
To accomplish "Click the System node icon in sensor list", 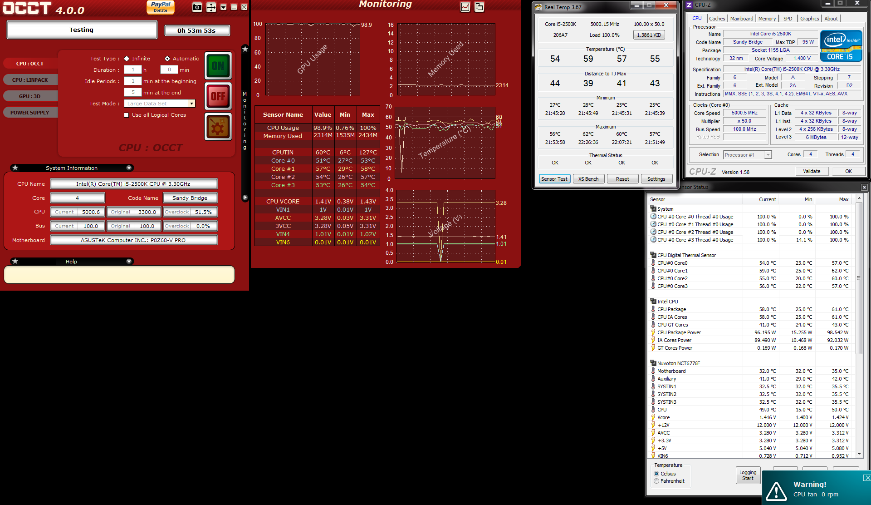I will 653,209.
